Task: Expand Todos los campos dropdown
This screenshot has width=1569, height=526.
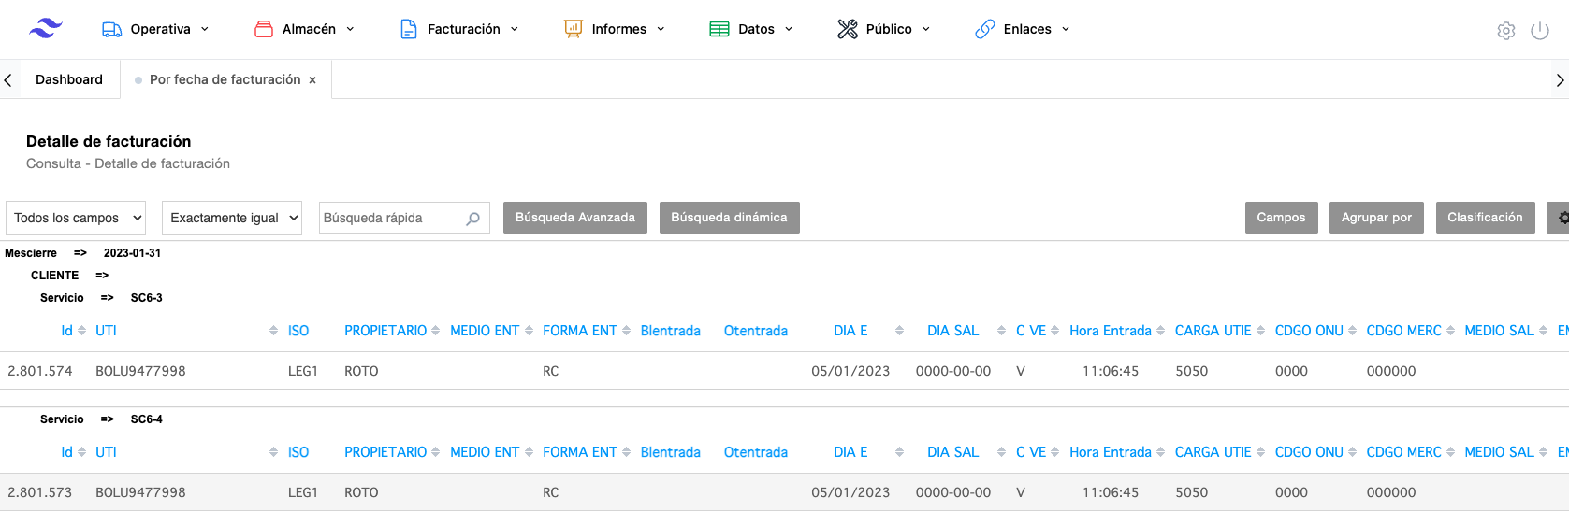Action: (x=76, y=218)
